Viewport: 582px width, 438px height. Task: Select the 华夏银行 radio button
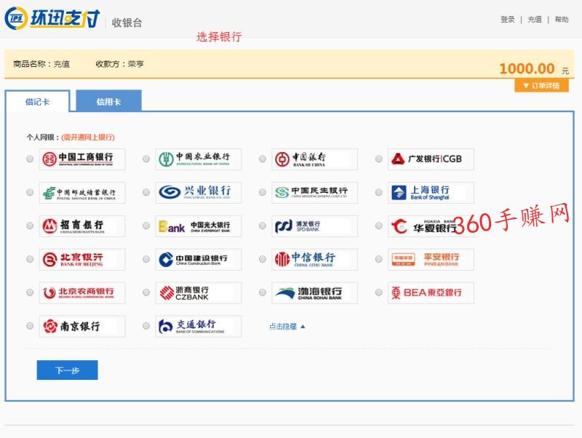[378, 226]
